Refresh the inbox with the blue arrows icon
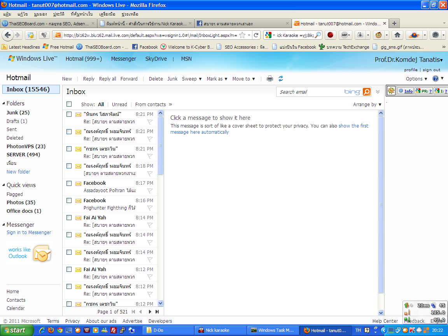 tap(281, 79)
